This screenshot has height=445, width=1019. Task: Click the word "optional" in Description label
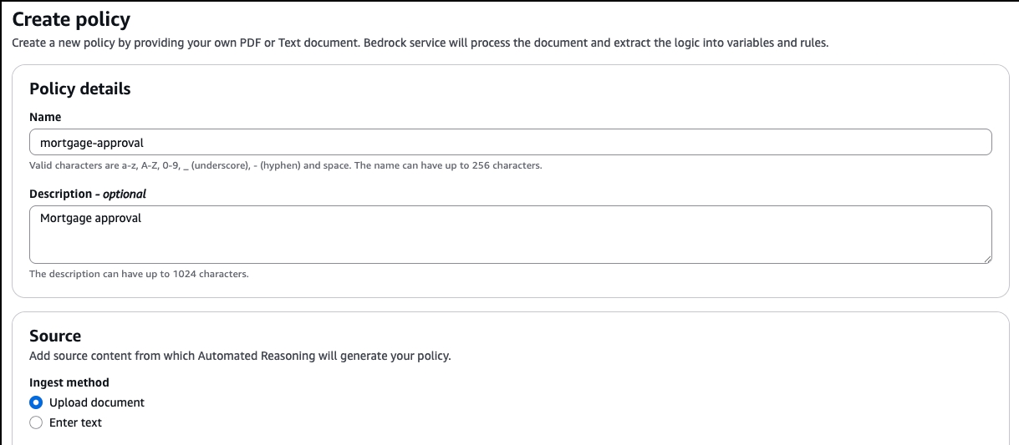tap(125, 194)
